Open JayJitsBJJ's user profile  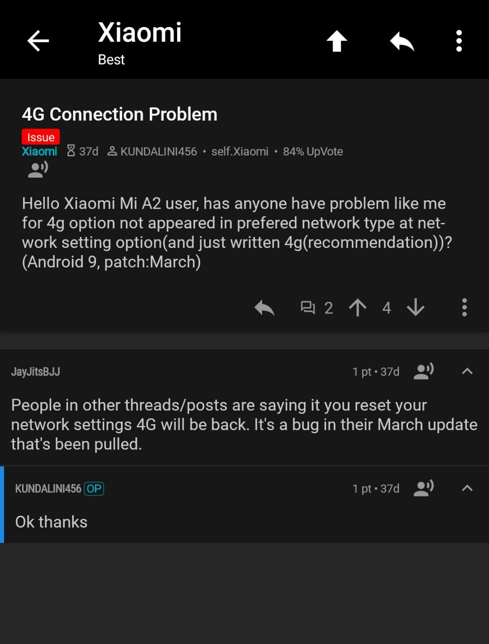pos(35,372)
